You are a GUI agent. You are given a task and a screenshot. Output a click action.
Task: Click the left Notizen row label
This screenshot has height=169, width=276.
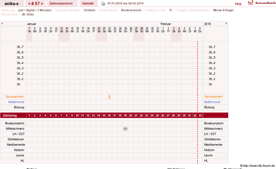(19, 150)
